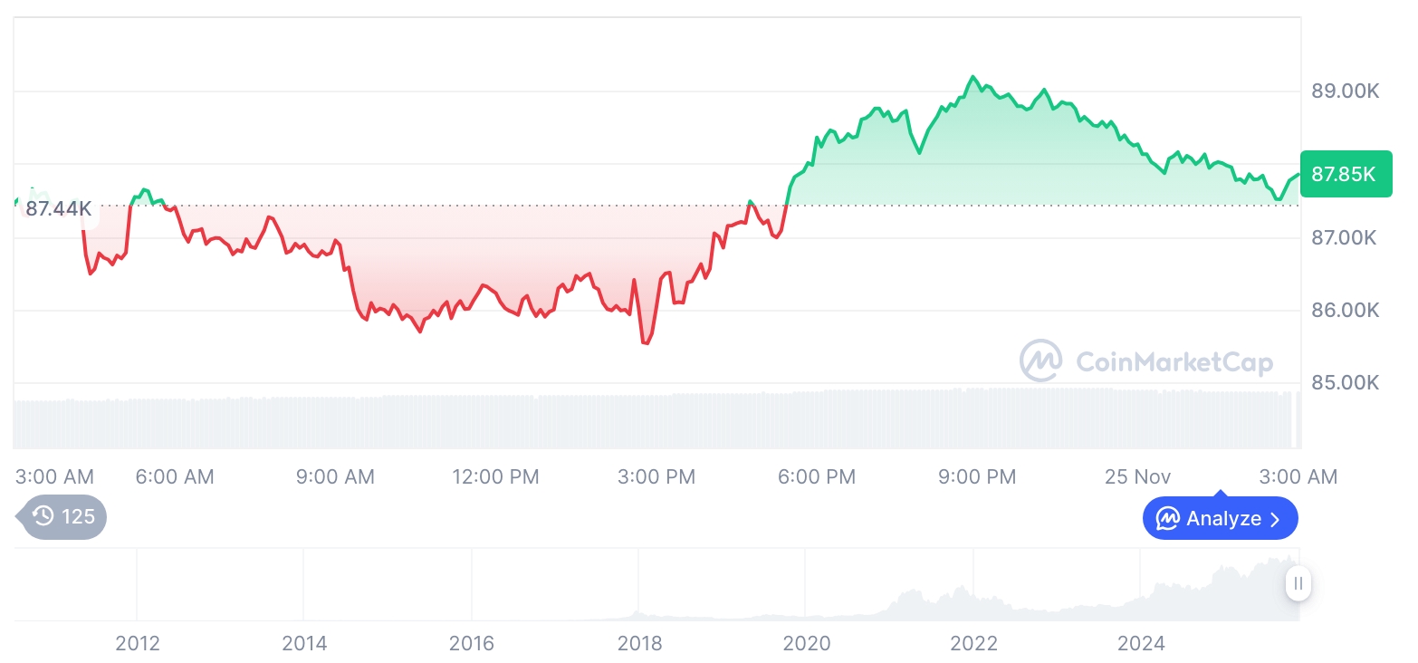This screenshot has height=663, width=1418.
Task: Click the CoinMarketCap chat icon in Analyze
Action: point(1168,519)
